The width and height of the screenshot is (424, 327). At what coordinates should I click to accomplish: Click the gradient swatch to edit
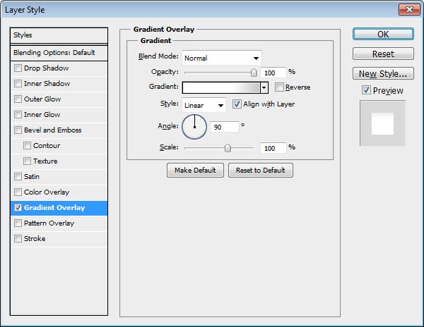tap(221, 87)
